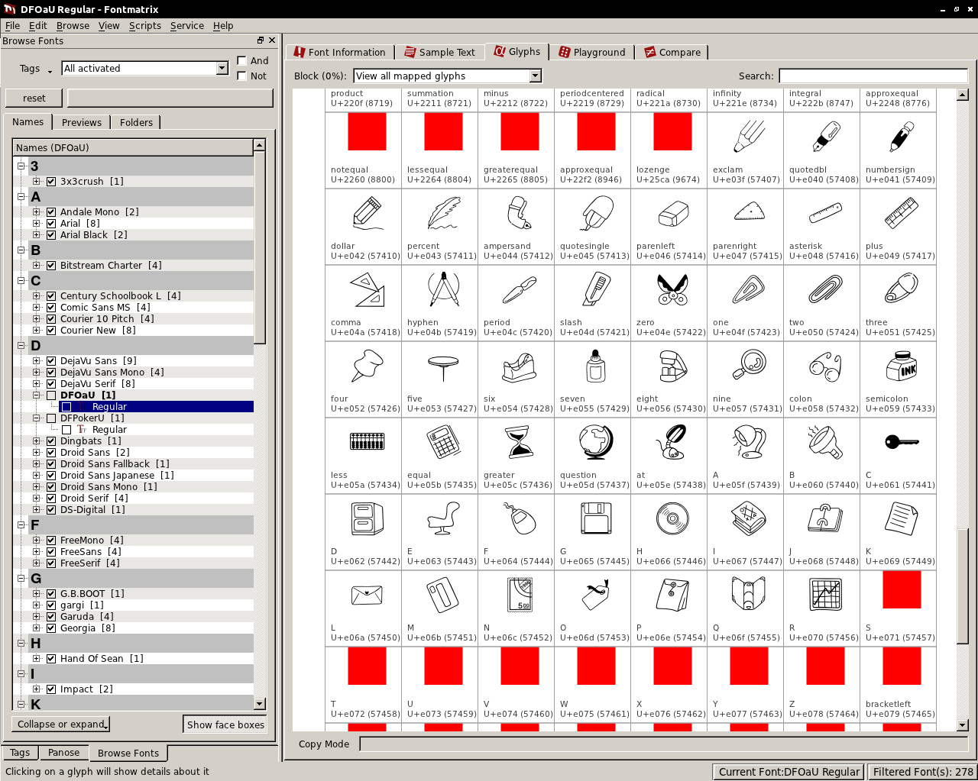
Task: Enable the Not checkbox
Action: (x=241, y=76)
